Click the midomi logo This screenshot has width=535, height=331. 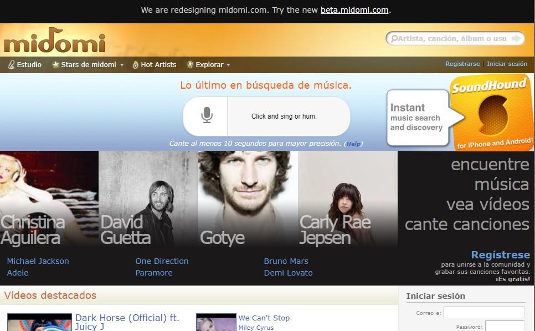[x=54, y=43]
